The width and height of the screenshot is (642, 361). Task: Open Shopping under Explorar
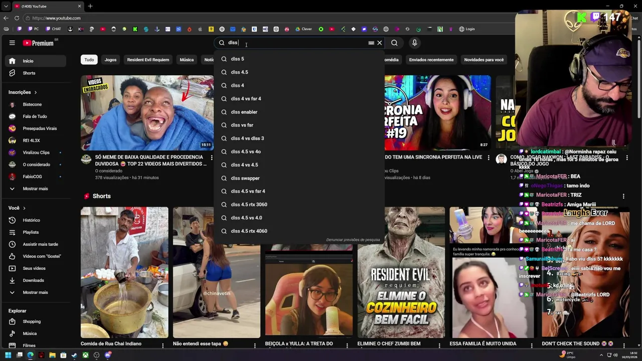35,321
